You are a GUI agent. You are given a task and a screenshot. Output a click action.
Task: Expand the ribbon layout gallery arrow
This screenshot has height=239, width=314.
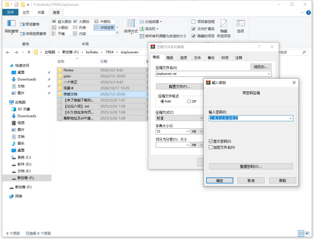point(117,33)
